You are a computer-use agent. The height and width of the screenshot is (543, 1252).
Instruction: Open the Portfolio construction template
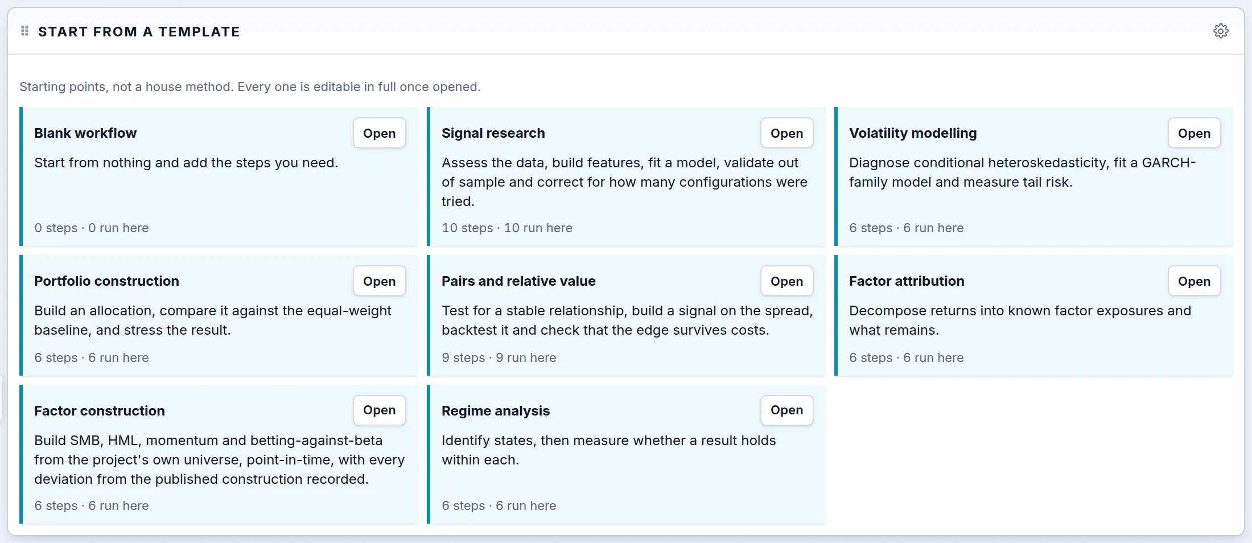(x=380, y=281)
